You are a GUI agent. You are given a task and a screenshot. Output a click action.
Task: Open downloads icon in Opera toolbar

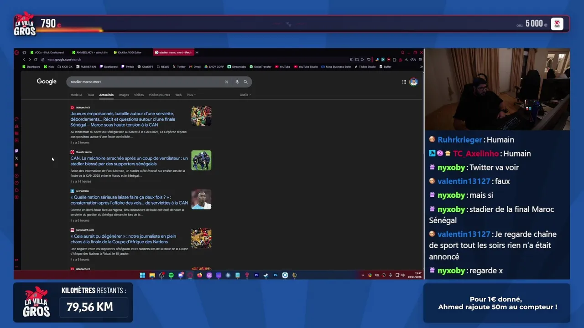click(406, 60)
